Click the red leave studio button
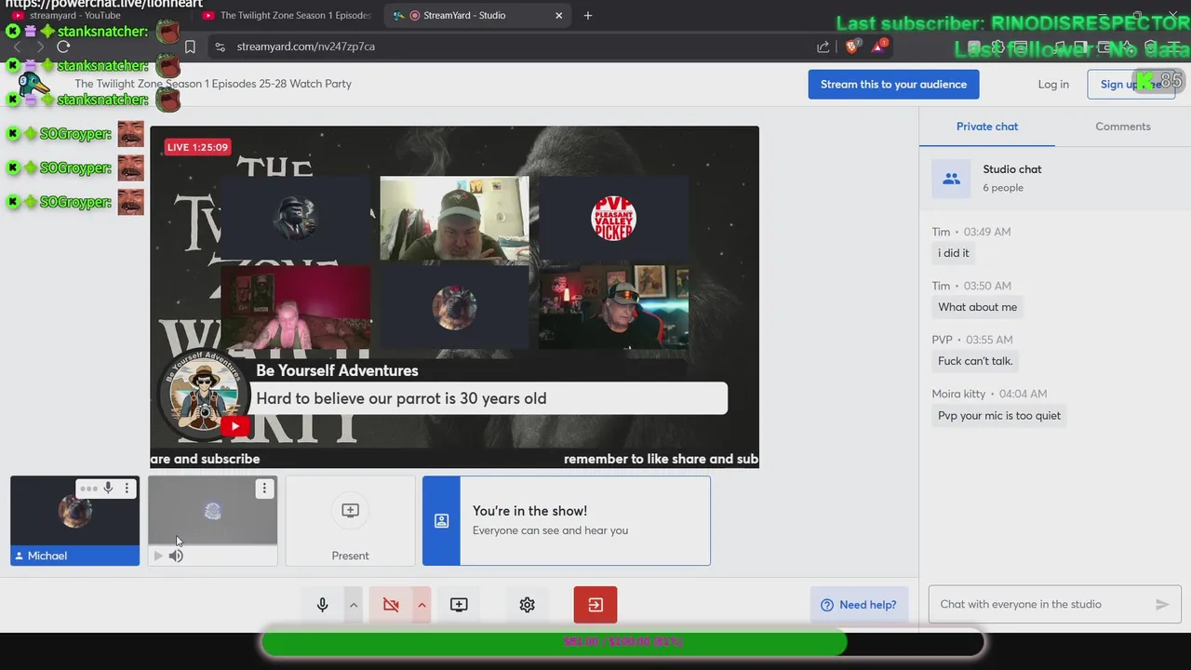 (595, 605)
